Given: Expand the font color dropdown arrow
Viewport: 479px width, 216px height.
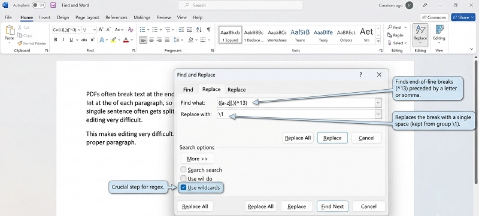Looking at the screenshot, I should click(132, 40).
